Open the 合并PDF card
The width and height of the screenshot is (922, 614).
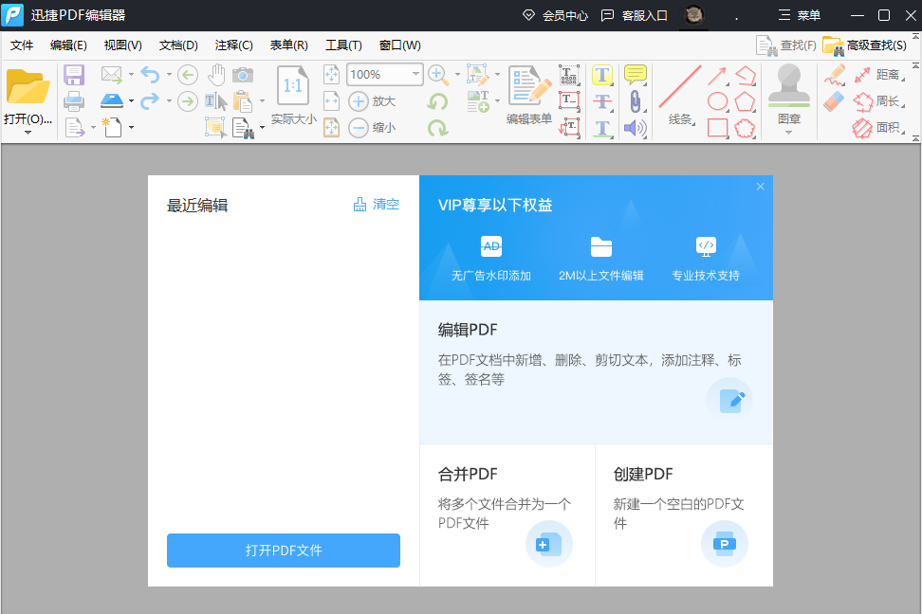coord(507,515)
